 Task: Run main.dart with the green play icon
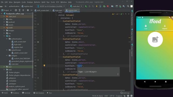tap(86, 6)
